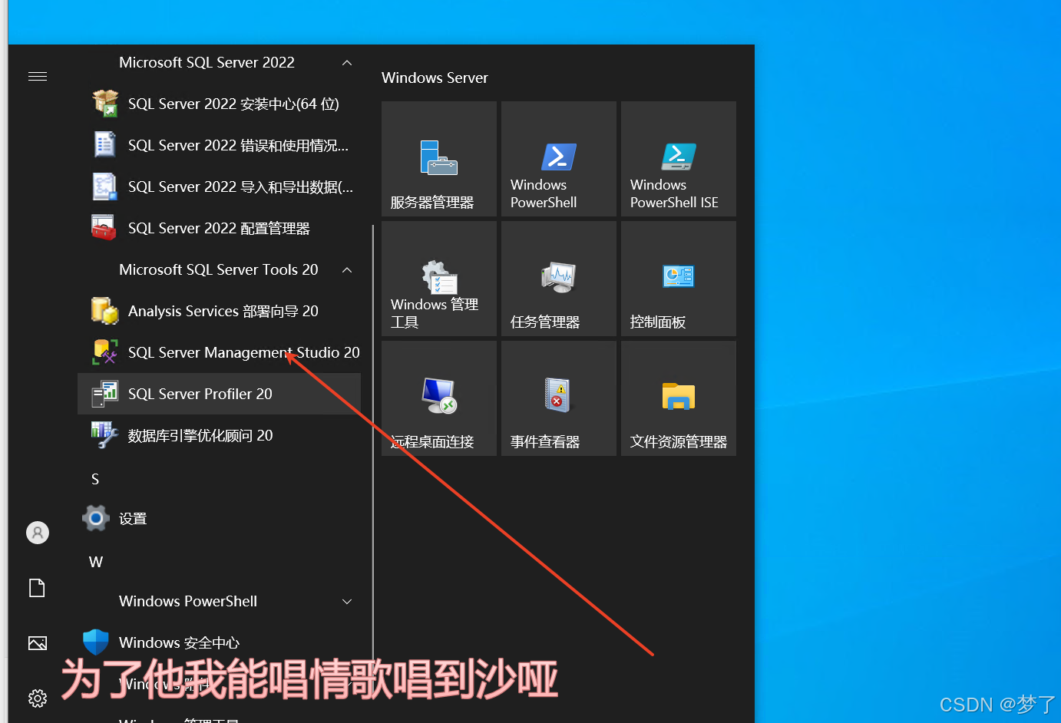
Task: Open SQL Server Management Studio 20 icon
Action: [105, 352]
